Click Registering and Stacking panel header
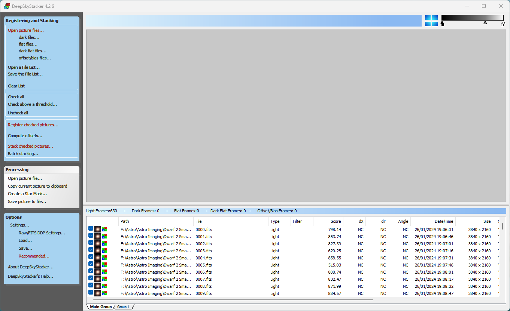 42,21
